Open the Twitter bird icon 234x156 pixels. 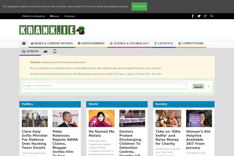[199, 16]
